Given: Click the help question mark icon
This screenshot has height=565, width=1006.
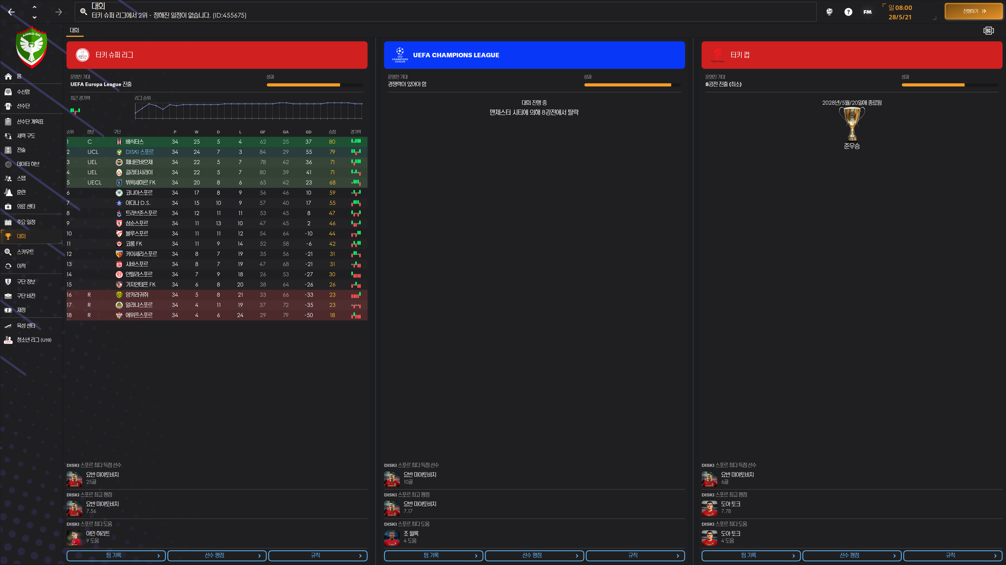Looking at the screenshot, I should [x=848, y=12].
